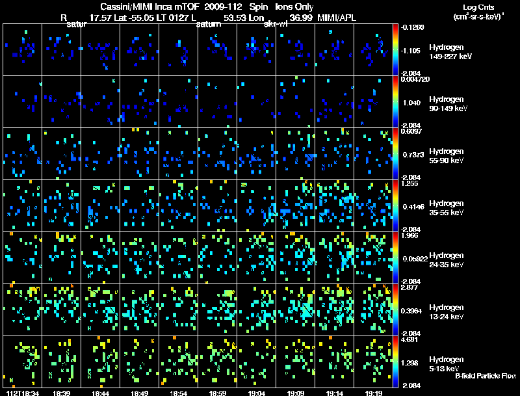Select the 13-24 keV panel at 19:09
The width and height of the screenshot is (520, 396).
(x=296, y=310)
